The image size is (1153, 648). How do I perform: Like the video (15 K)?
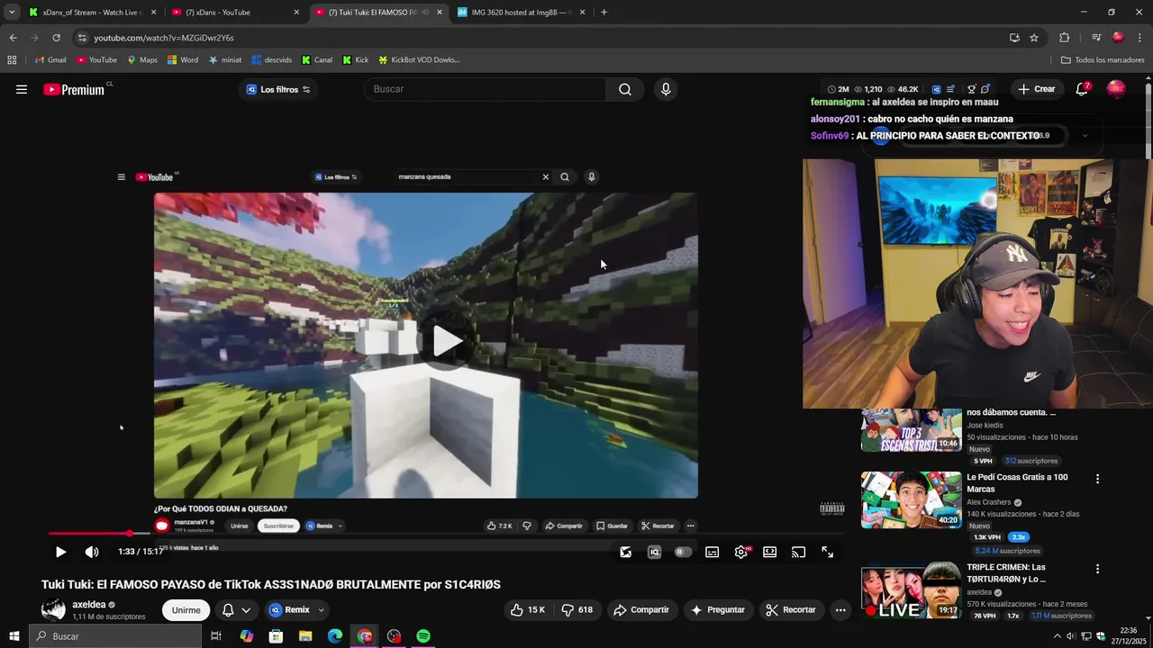click(x=528, y=609)
